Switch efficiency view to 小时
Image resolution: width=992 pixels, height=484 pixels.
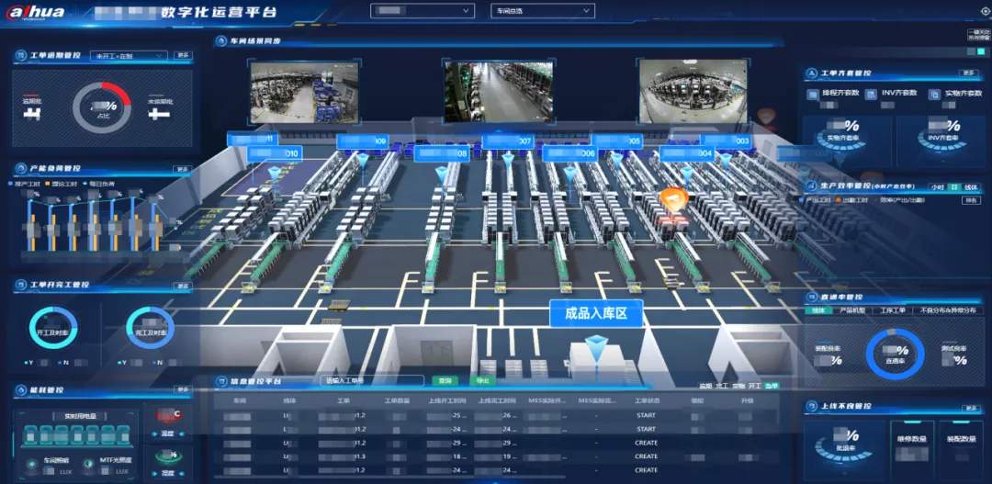[x=937, y=187]
